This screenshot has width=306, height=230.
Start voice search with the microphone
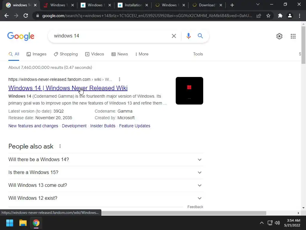click(x=188, y=36)
